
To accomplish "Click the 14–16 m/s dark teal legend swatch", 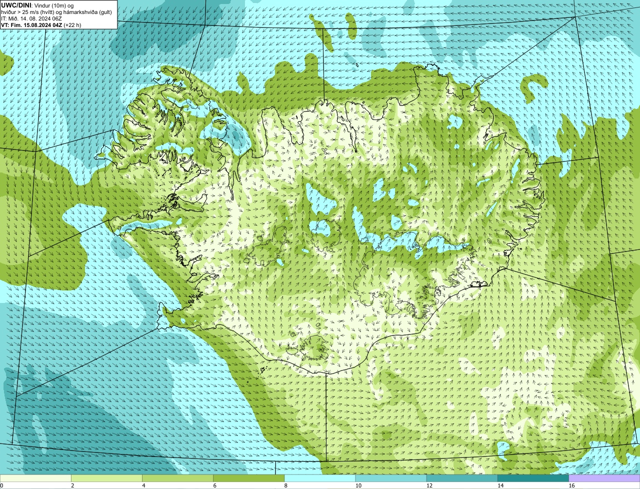I will [x=533, y=478].
